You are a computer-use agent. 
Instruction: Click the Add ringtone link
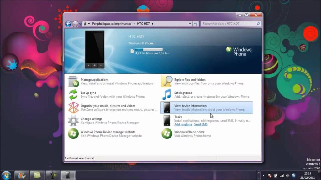[x=183, y=124]
